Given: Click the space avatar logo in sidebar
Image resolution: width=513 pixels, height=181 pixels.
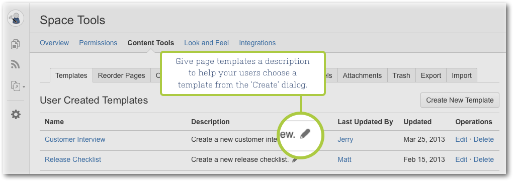Looking at the screenshot, I should pyautogui.click(x=16, y=18).
